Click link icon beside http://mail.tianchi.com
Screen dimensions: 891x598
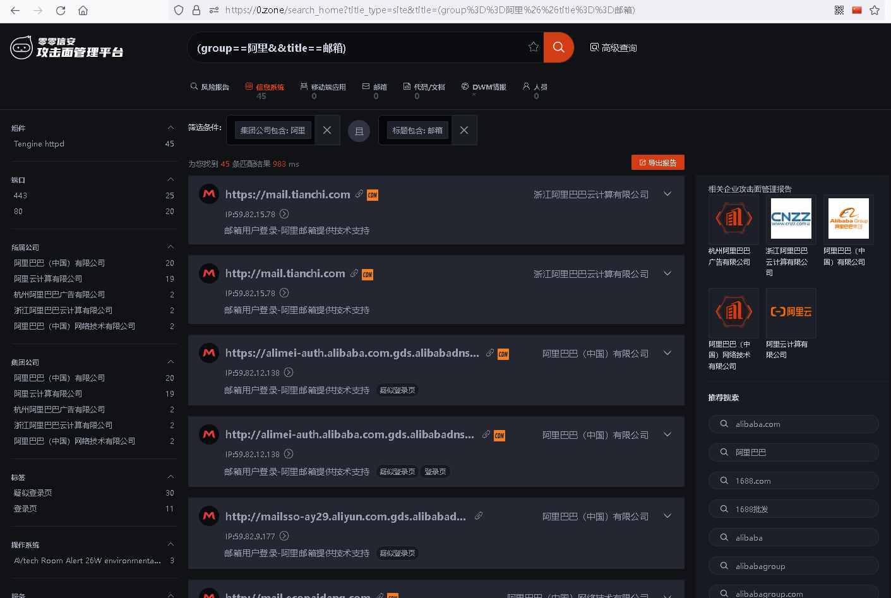pyautogui.click(x=354, y=273)
